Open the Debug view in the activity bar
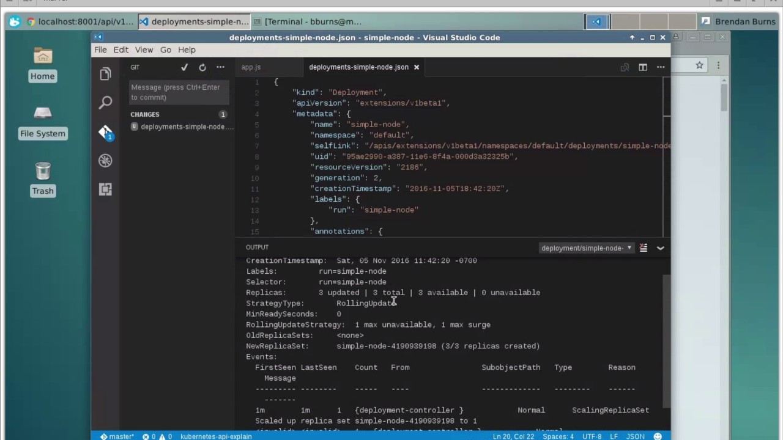Viewport: 783px width, 440px height. tap(105, 160)
